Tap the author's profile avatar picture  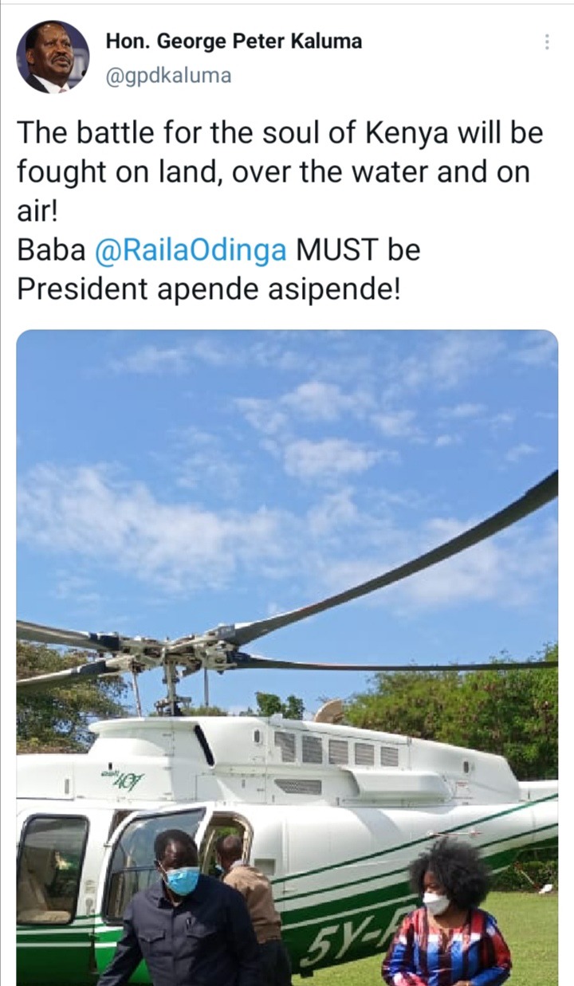point(53,57)
